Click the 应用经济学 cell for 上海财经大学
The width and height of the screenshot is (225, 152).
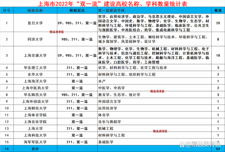click(154, 108)
